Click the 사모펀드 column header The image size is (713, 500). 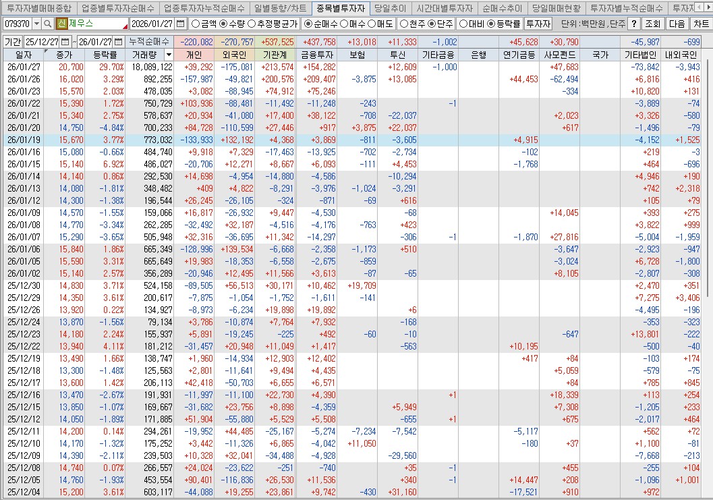tap(560, 55)
